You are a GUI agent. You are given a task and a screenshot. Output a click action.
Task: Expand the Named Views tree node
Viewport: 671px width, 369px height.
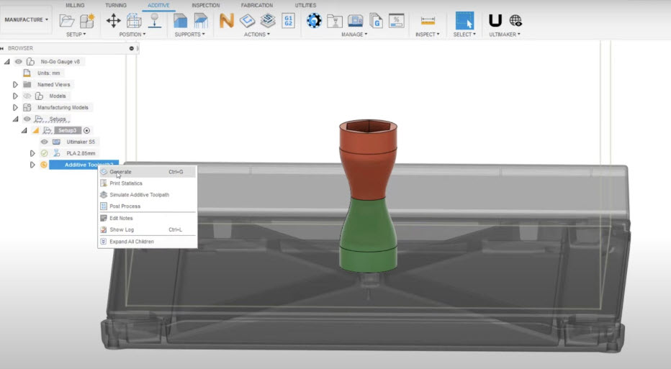(x=15, y=84)
